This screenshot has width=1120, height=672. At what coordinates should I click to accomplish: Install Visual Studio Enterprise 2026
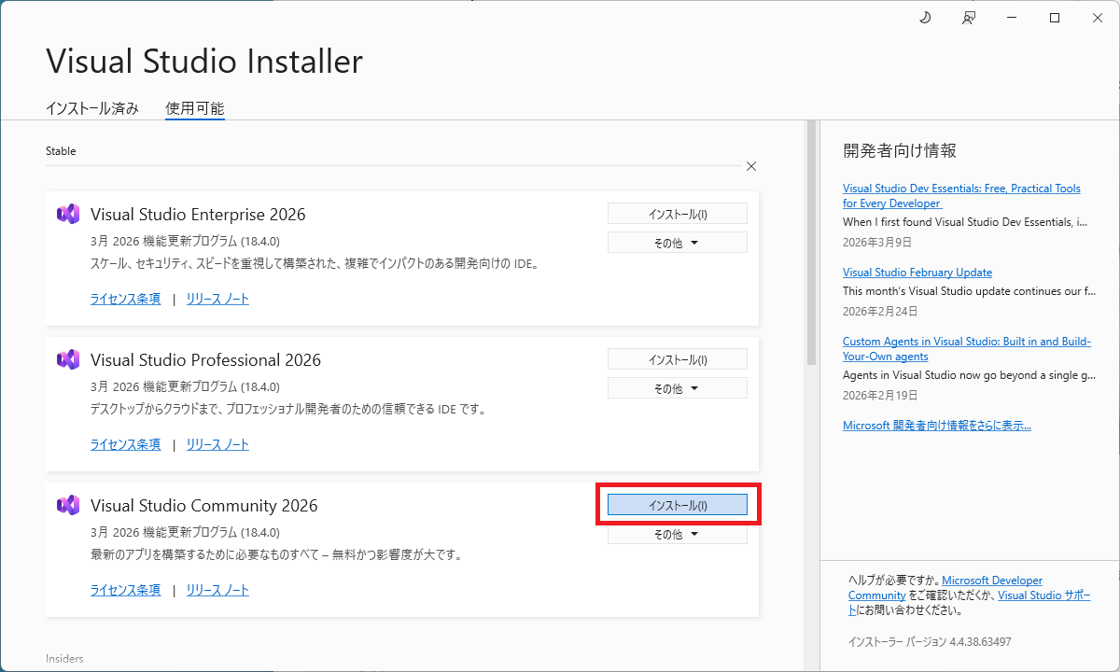(x=678, y=214)
